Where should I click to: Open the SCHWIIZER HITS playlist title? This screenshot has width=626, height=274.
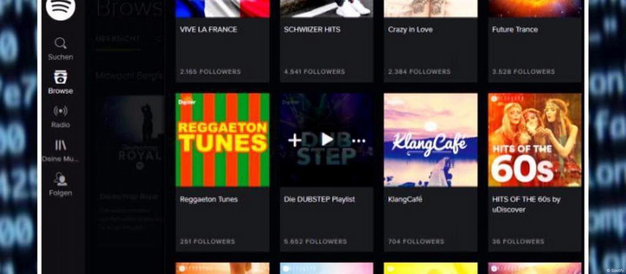[312, 29]
